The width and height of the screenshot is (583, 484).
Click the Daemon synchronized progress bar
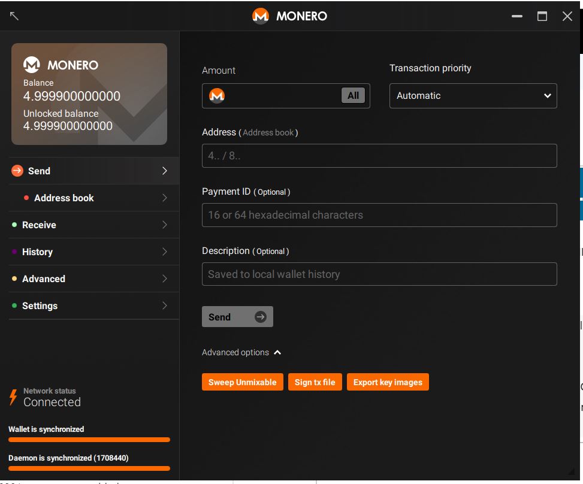click(x=89, y=468)
